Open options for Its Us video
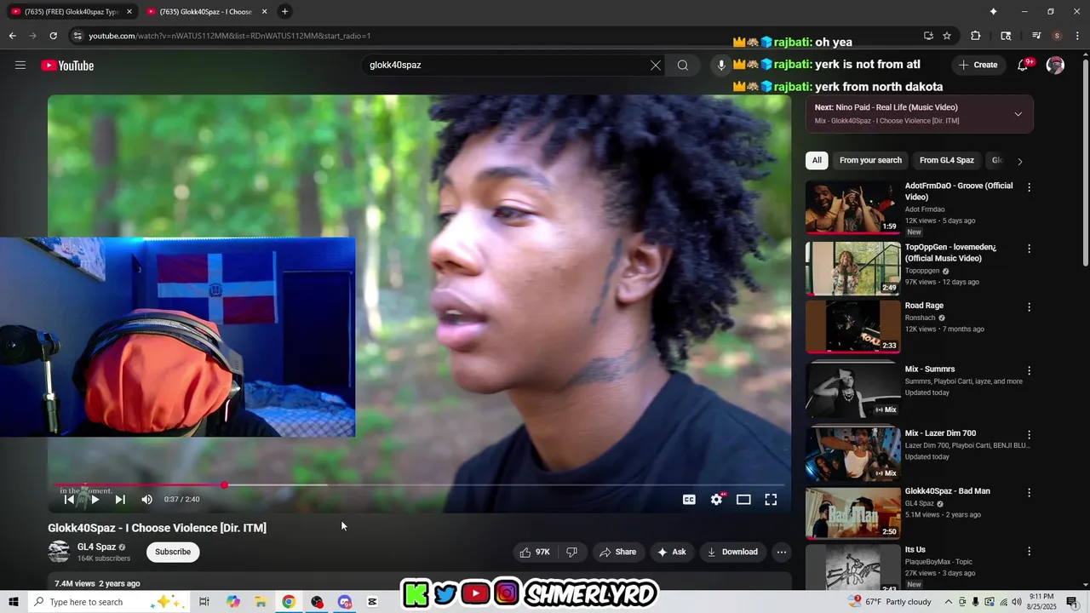The width and height of the screenshot is (1090, 613). [1029, 551]
